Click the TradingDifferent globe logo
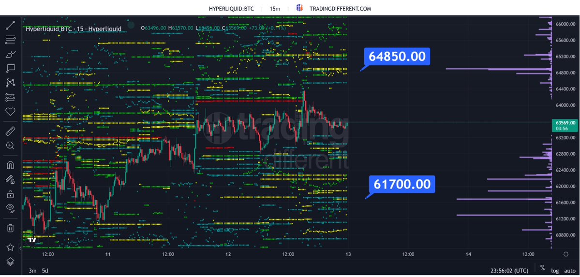The width and height of the screenshot is (580, 277). coord(299,8)
